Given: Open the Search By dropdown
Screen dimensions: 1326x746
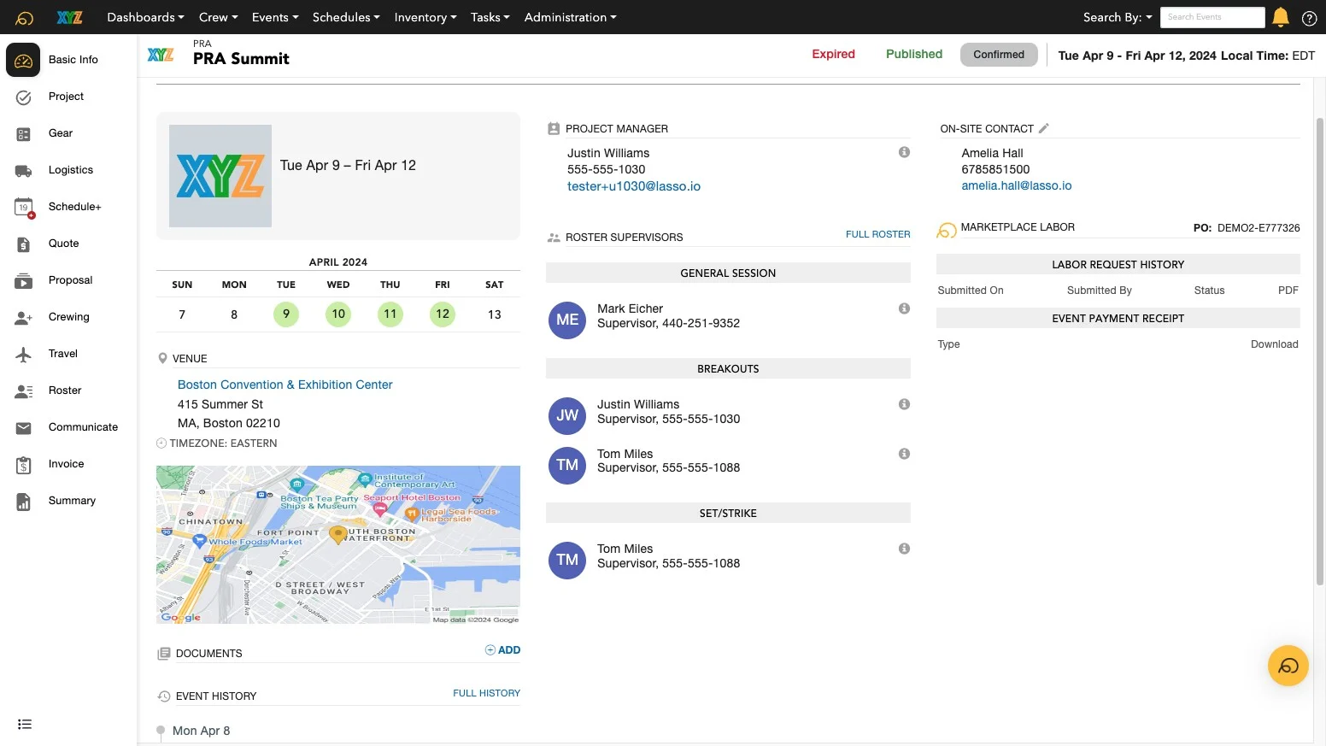Looking at the screenshot, I should (1118, 17).
